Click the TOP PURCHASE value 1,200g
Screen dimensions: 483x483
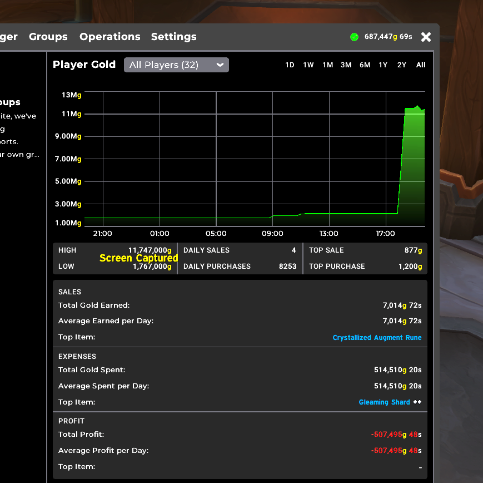click(x=410, y=266)
